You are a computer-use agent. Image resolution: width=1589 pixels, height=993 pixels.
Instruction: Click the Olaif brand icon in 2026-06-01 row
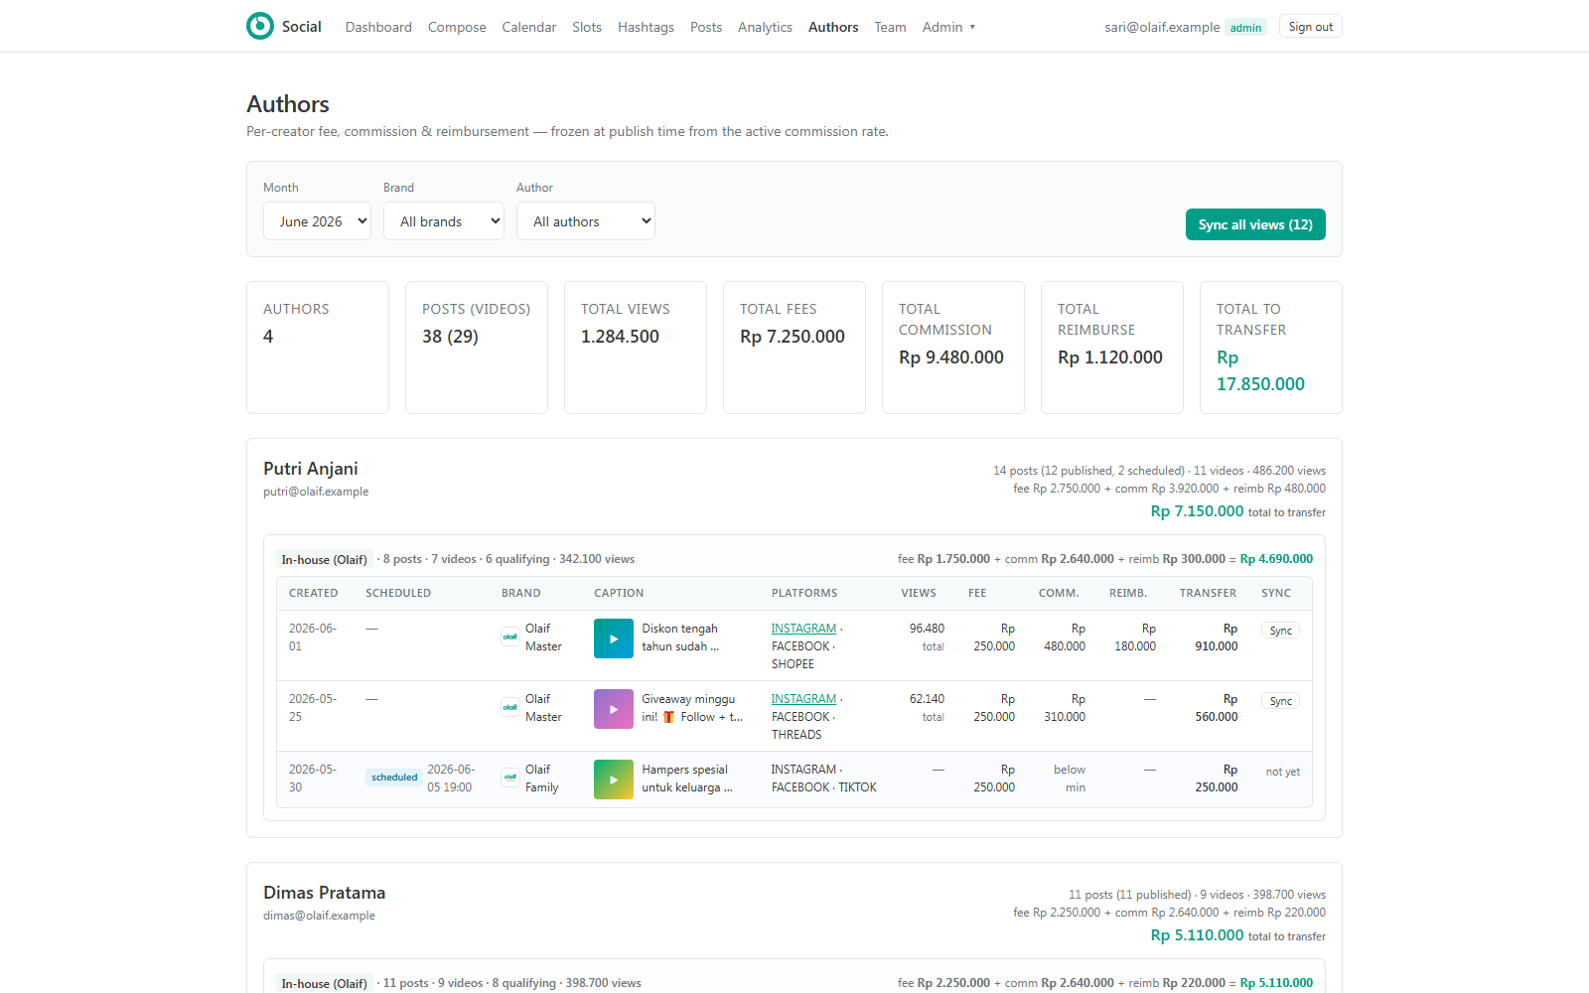point(510,638)
